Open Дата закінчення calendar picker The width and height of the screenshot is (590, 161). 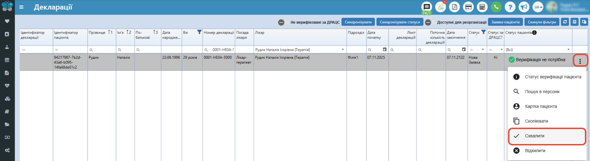(x=464, y=49)
